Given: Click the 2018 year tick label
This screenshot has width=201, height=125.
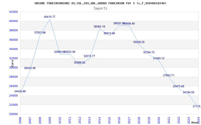Looking at the screenshot, I should pyautogui.click(x=139, y=120).
